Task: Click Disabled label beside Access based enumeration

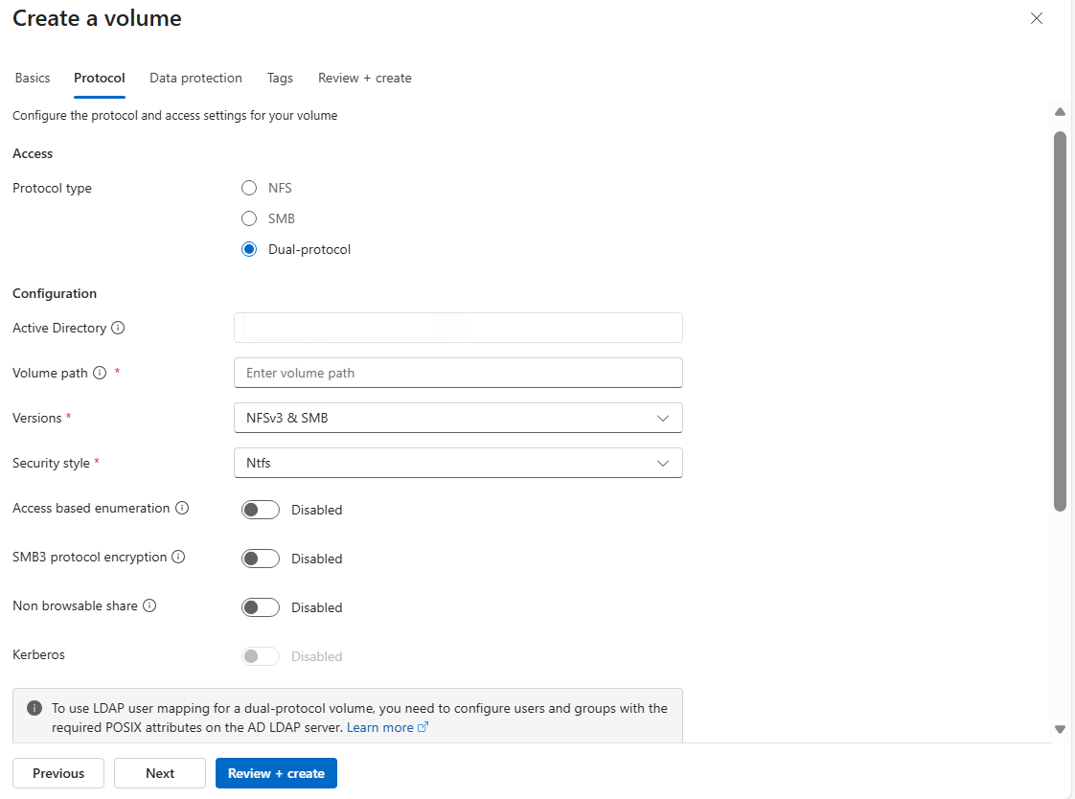Action: tap(317, 510)
